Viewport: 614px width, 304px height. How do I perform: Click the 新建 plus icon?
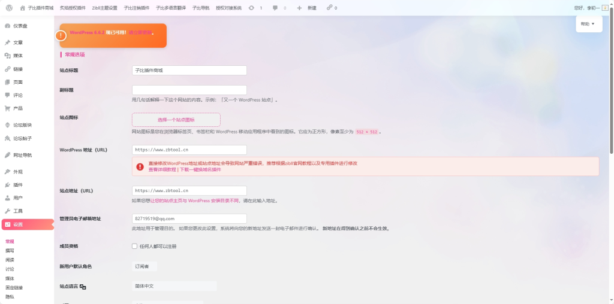pyautogui.click(x=299, y=8)
